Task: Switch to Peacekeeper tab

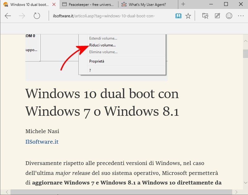Action: (x=89, y=4)
